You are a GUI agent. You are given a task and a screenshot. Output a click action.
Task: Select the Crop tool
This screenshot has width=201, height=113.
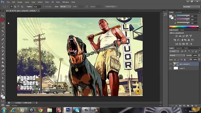coord(3,31)
